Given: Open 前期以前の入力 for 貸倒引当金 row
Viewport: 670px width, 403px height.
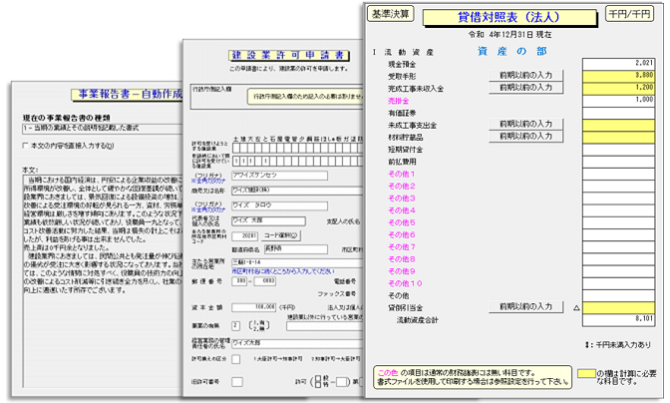Looking at the screenshot, I should point(526,307).
